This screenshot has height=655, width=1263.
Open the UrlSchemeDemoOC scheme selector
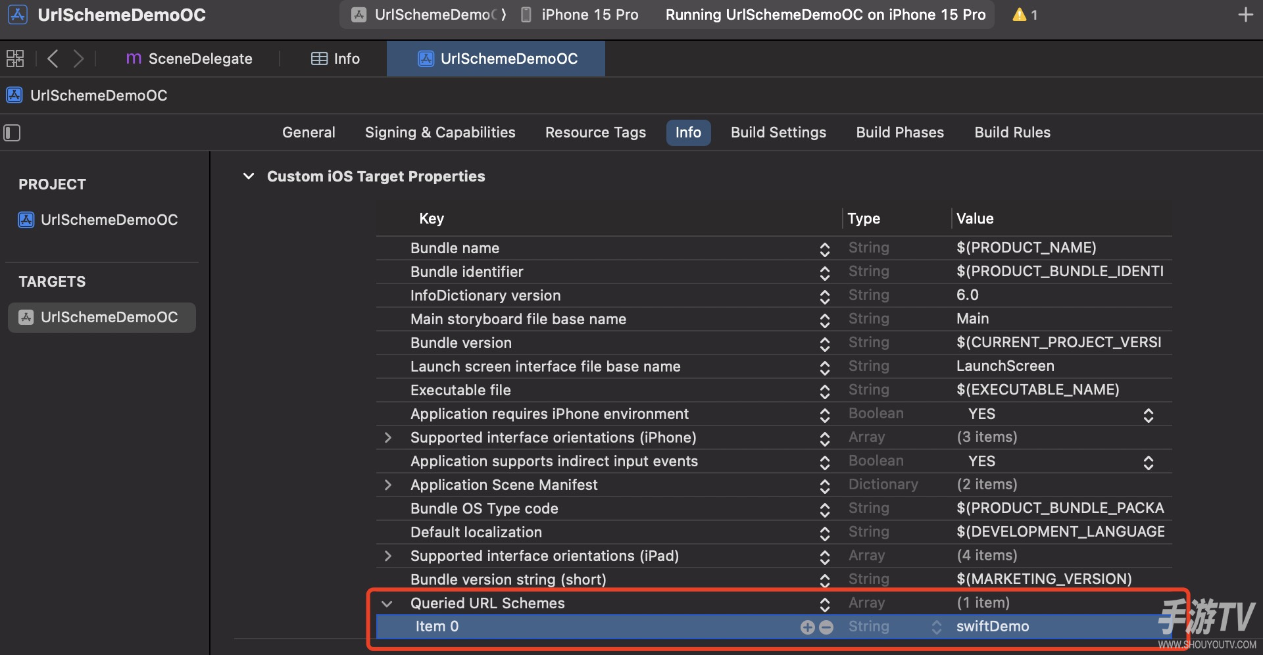click(428, 14)
